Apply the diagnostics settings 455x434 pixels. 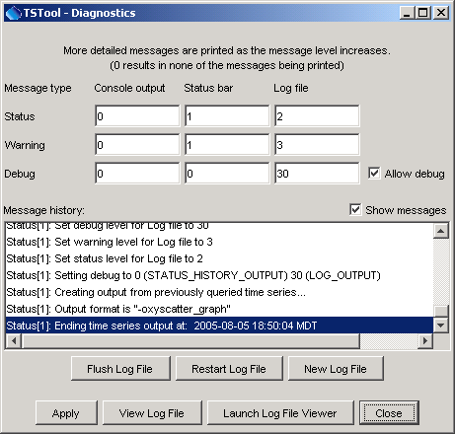(x=66, y=413)
